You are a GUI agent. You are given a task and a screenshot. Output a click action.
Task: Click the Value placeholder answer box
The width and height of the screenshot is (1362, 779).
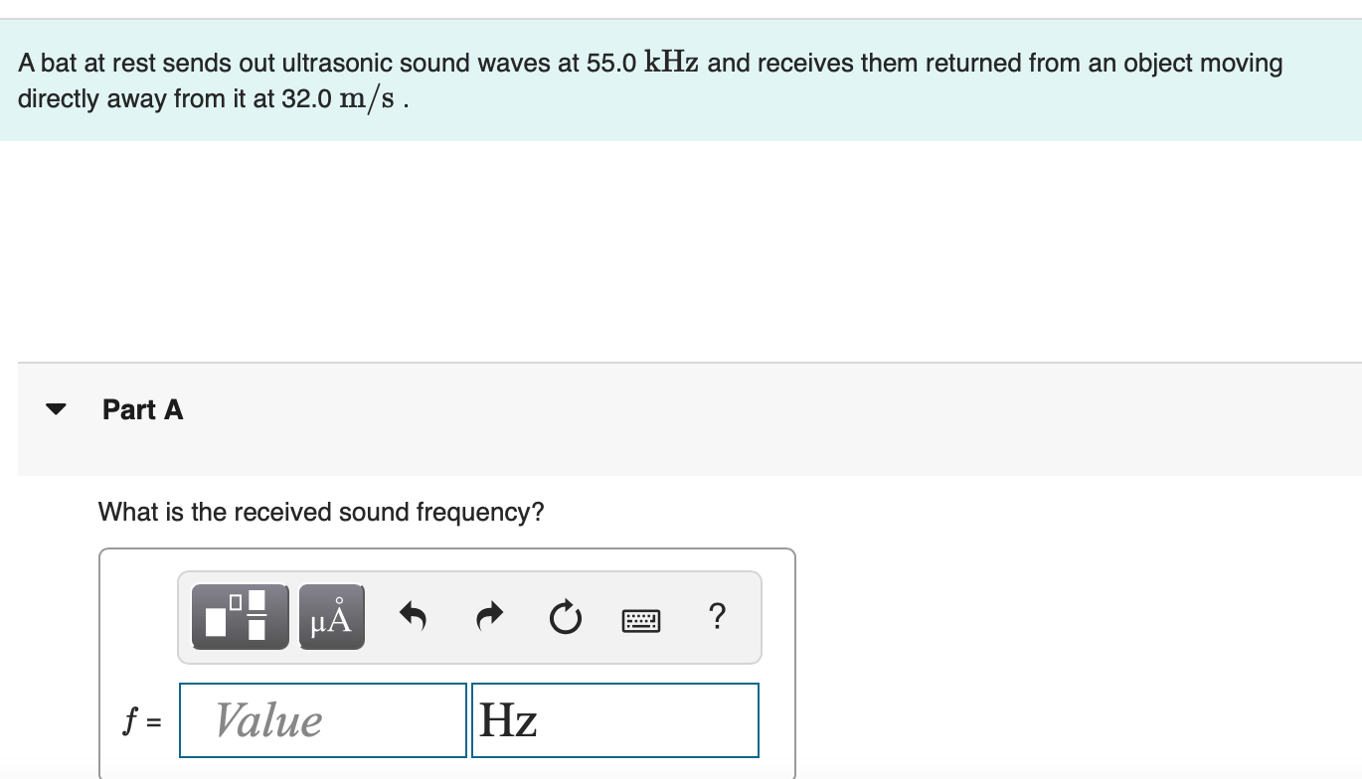[321, 720]
